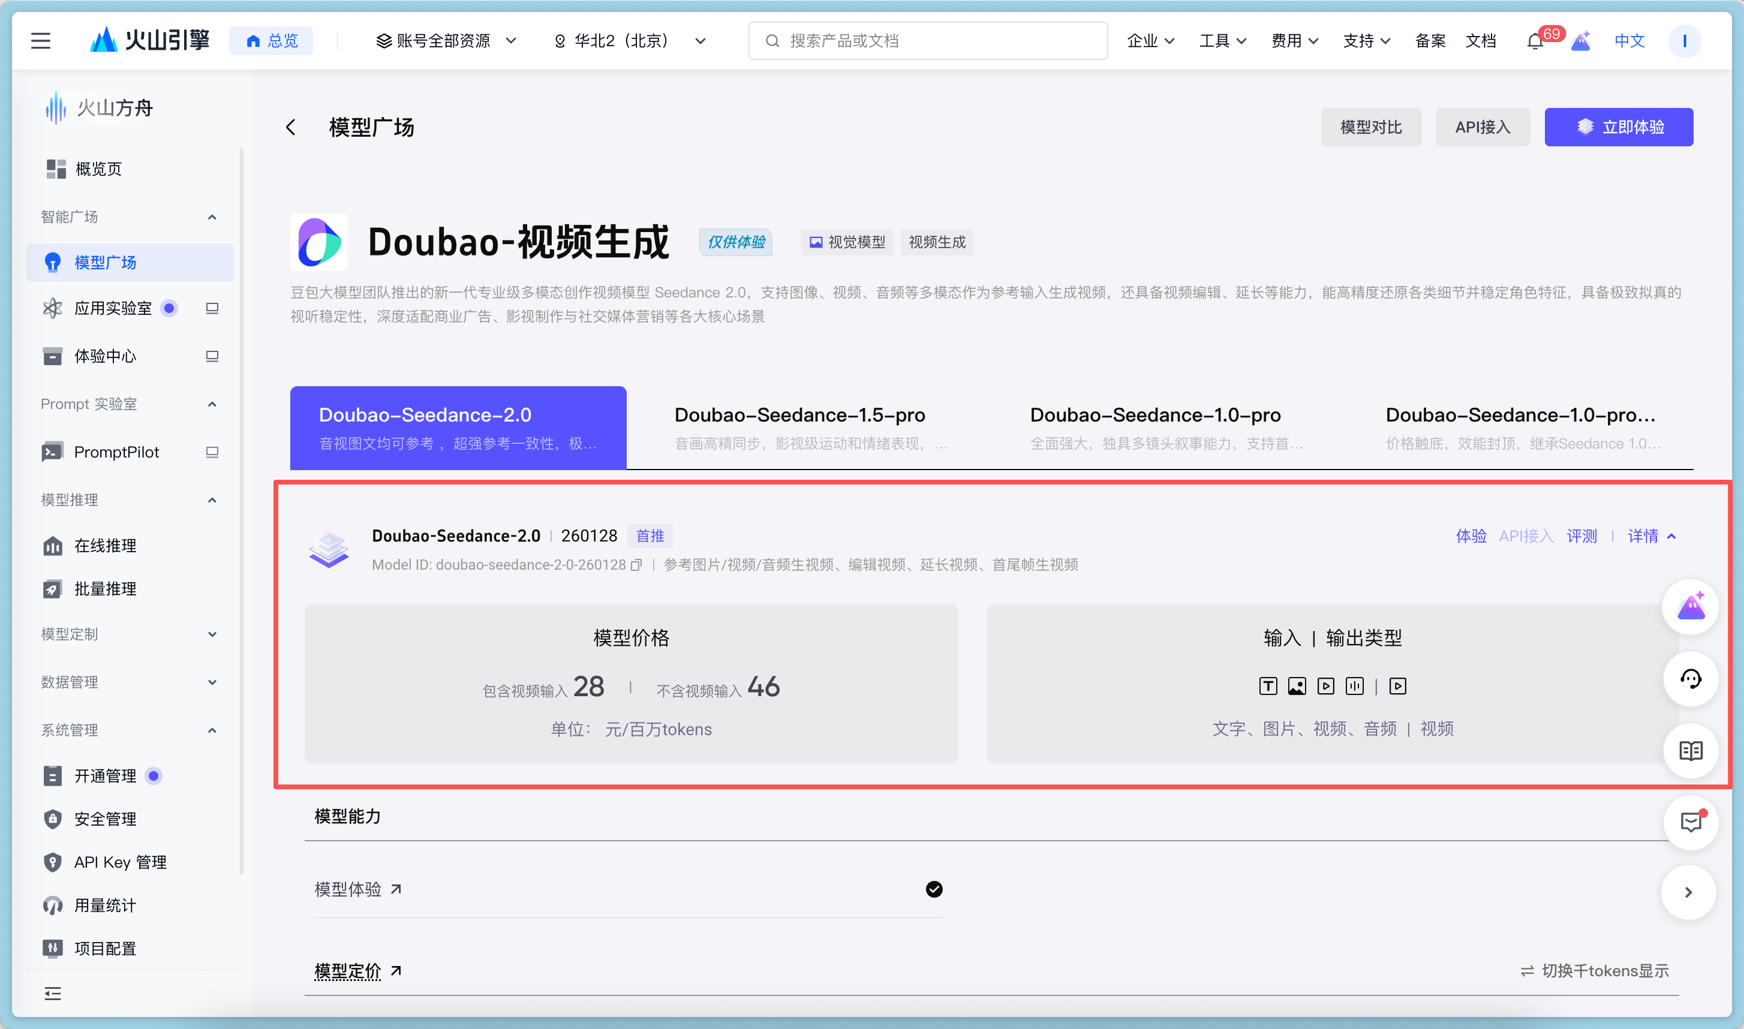Image resolution: width=1744 pixels, height=1029 pixels.
Task: Copy the Model ID using the copy icon
Action: click(x=638, y=564)
